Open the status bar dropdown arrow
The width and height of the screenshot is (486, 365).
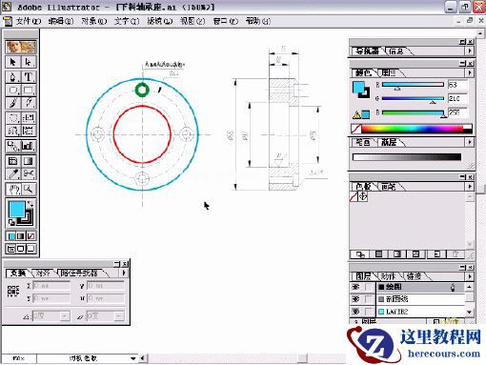(133, 358)
